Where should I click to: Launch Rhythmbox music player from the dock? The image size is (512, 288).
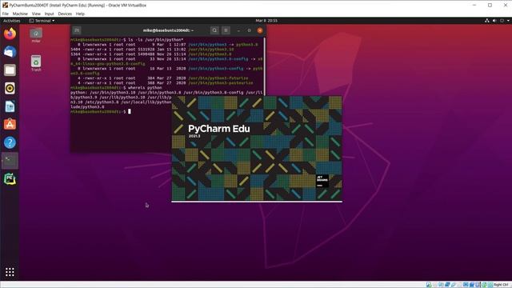[10, 88]
